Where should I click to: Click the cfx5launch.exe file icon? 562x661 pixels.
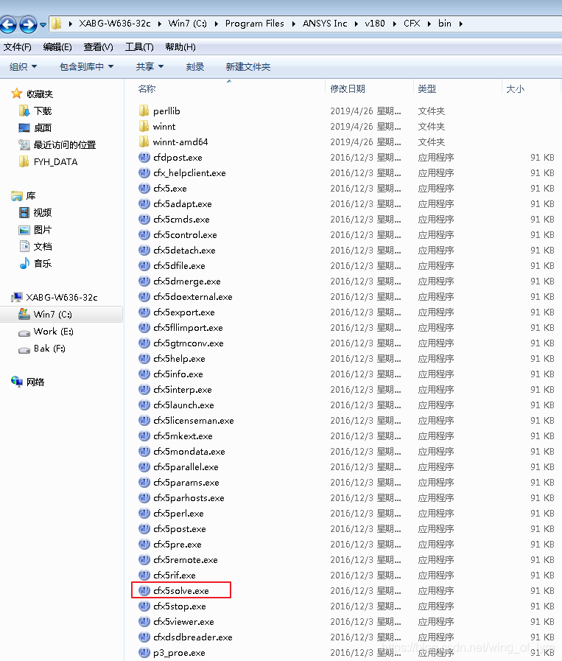tap(144, 405)
